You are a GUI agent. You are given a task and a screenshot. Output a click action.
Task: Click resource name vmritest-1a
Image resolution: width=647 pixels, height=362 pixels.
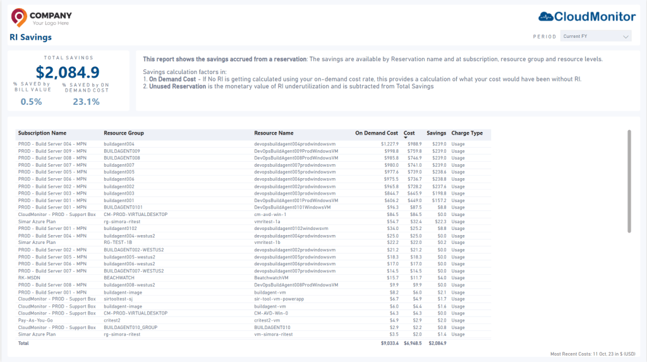tap(267, 222)
